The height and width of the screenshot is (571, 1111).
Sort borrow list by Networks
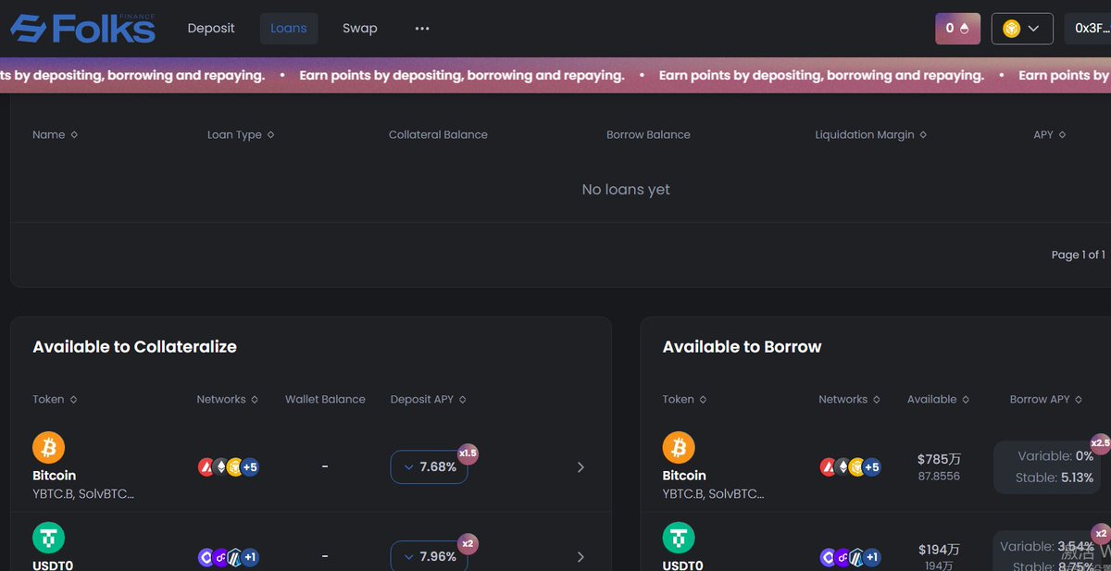[850, 400]
